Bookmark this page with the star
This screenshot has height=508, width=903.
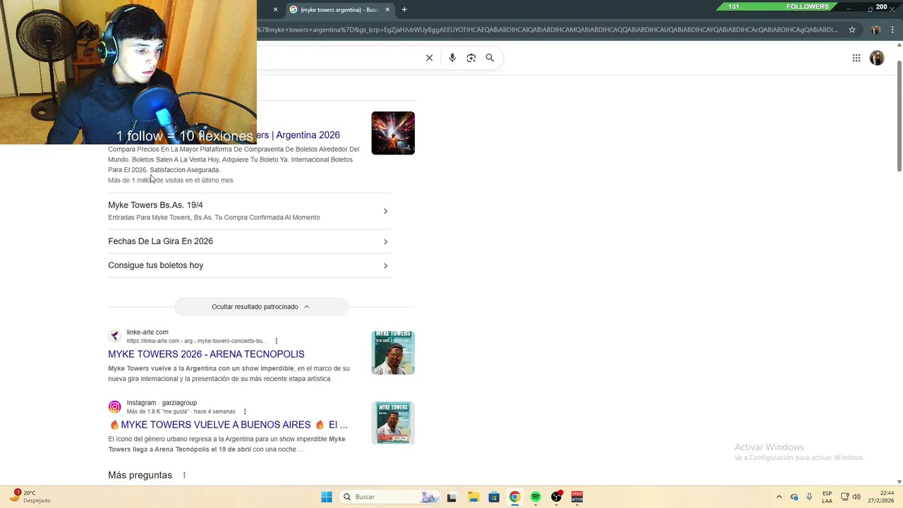click(x=852, y=30)
